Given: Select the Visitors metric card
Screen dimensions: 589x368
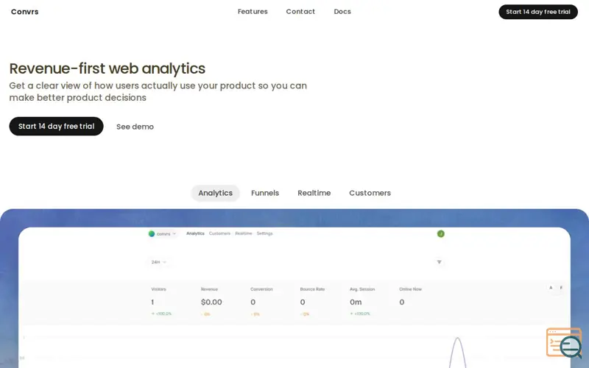Looking at the screenshot, I should pyautogui.click(x=161, y=302).
